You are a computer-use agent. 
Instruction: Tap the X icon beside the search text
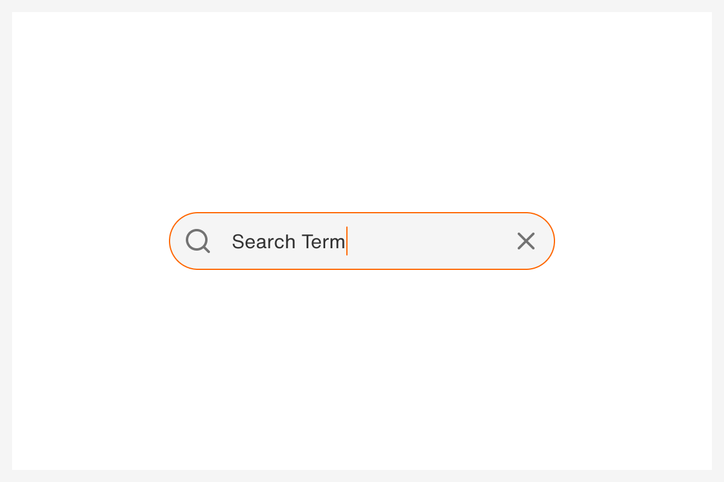click(526, 241)
